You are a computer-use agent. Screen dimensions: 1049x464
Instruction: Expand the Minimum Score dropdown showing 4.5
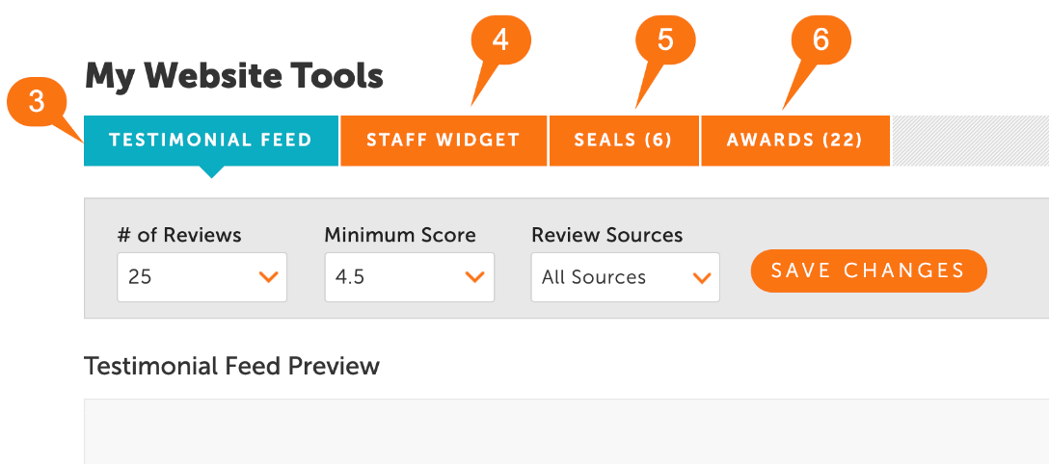[x=409, y=277]
